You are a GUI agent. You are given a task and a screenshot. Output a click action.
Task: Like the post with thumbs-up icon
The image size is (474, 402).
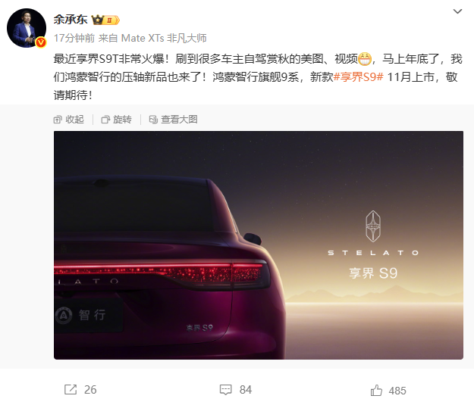pyautogui.click(x=376, y=390)
